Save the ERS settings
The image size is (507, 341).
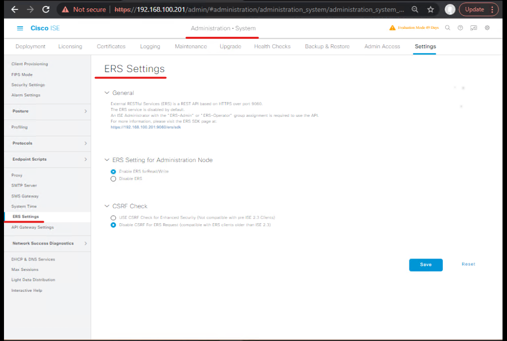coord(426,265)
